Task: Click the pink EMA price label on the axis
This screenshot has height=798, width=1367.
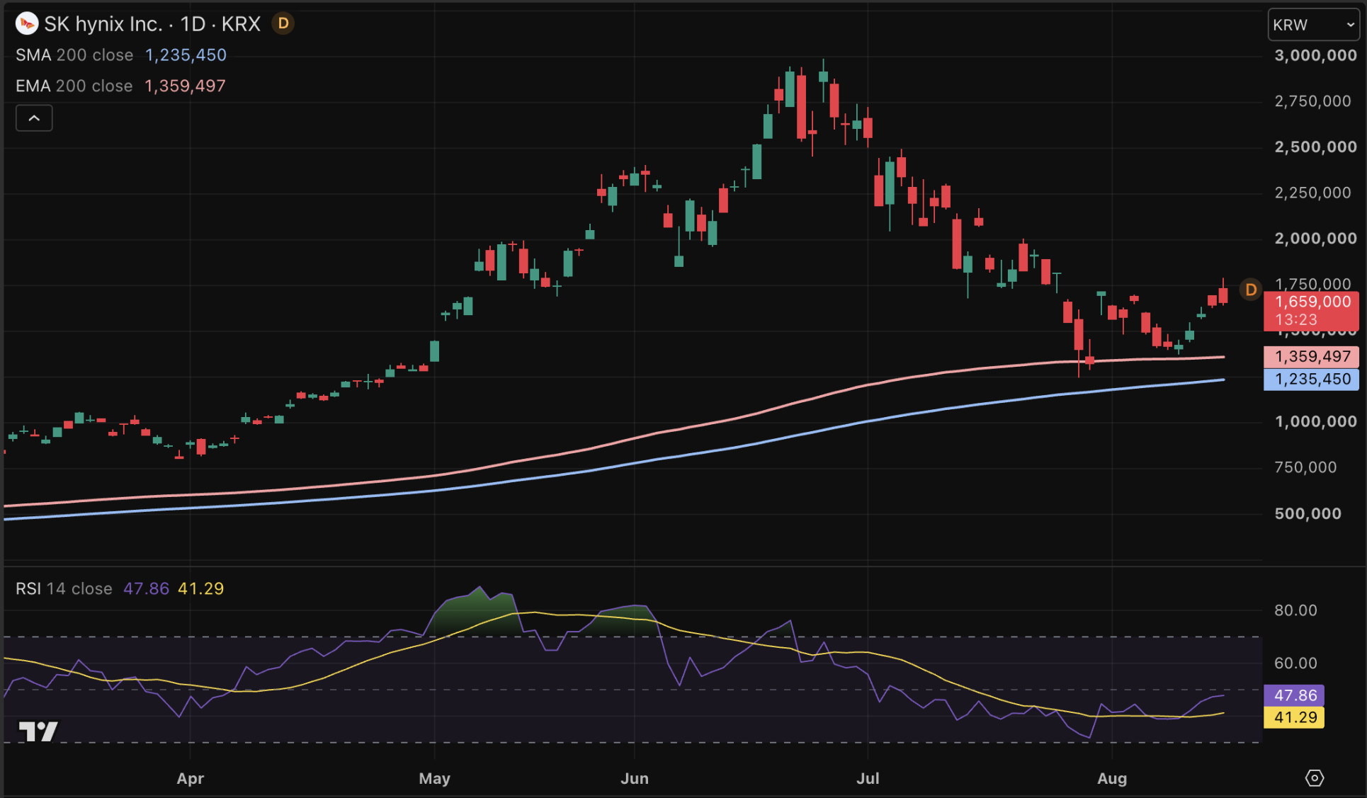Action: [1312, 357]
